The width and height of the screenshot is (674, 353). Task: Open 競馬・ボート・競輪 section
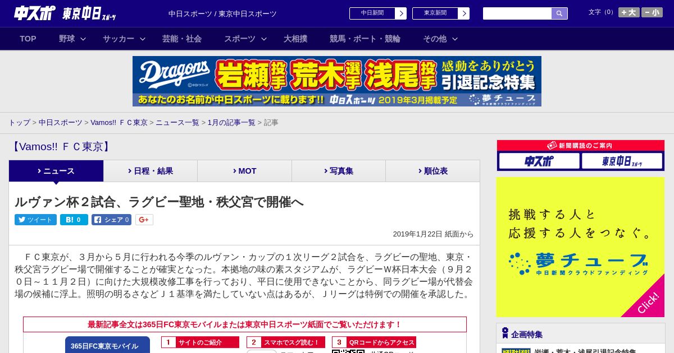tap(365, 39)
